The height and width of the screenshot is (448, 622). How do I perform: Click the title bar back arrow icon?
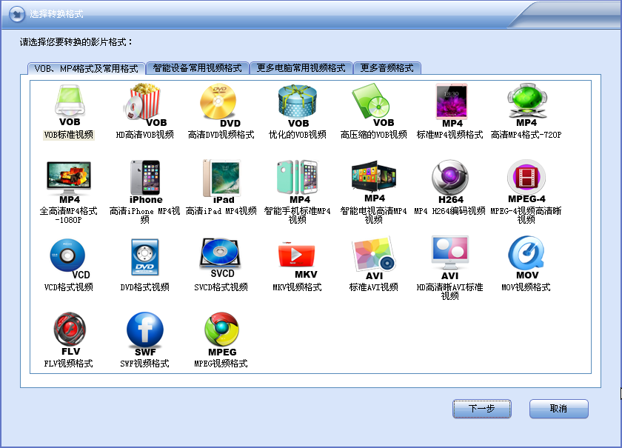17,14
